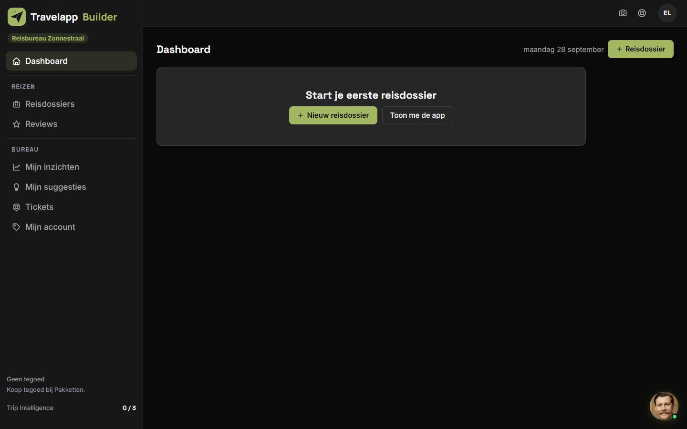Viewport: 687px width, 429px height.
Task: Open Mijn account page
Action: click(71, 227)
